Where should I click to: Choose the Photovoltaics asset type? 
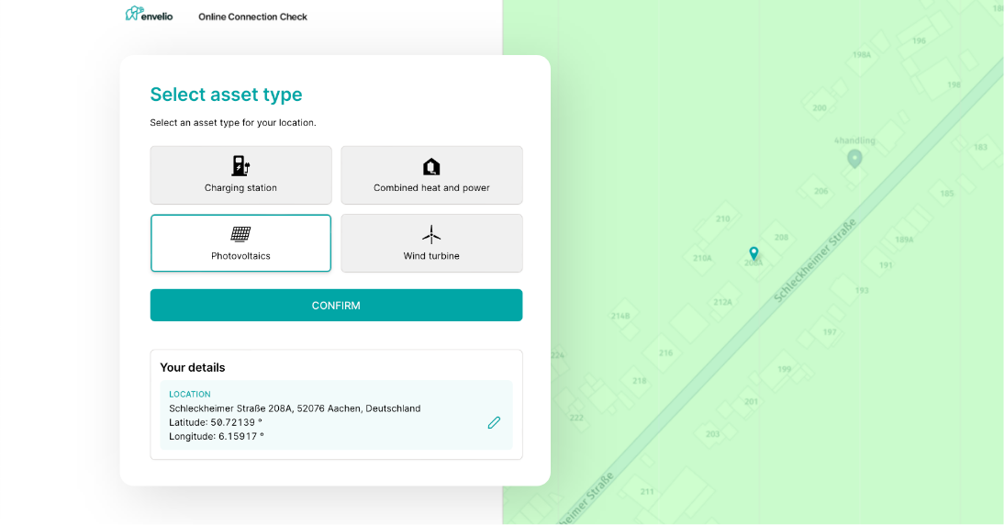[x=241, y=243]
